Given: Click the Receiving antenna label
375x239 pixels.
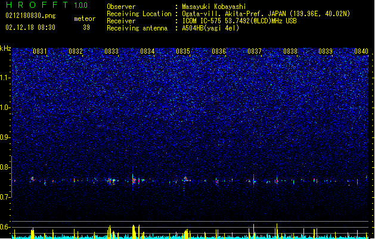Looking at the screenshot, I should tap(137, 28).
